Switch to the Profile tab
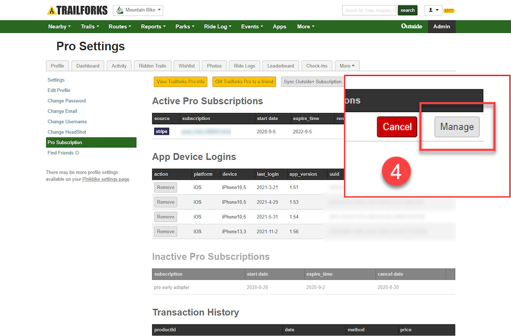This screenshot has height=336, width=511. tap(57, 66)
